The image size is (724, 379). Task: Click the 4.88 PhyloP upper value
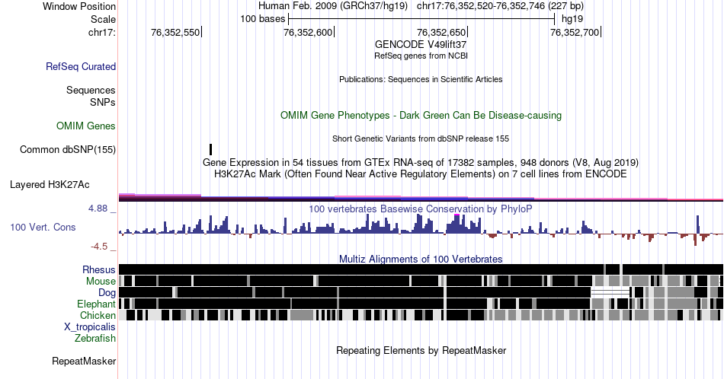98,209
